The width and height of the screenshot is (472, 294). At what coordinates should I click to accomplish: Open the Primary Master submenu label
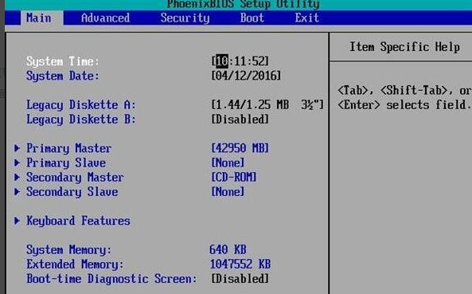[69, 148]
